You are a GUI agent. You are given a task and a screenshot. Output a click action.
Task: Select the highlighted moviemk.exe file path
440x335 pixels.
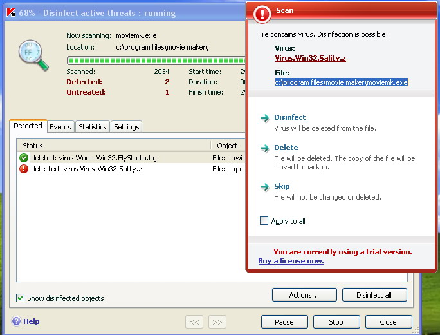(x=341, y=82)
